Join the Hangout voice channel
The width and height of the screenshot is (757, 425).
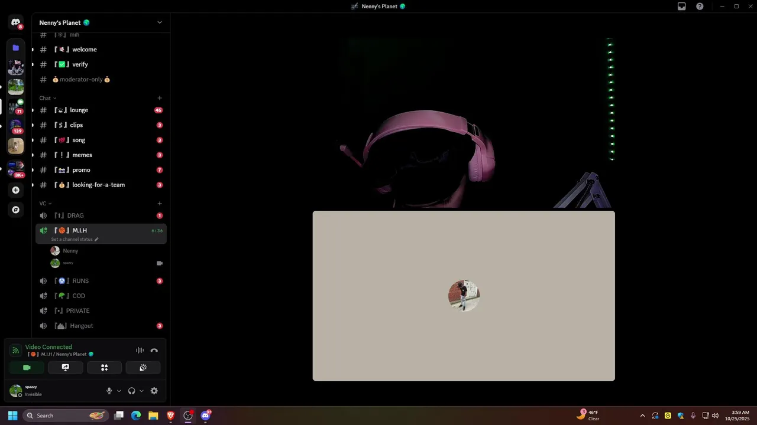(x=101, y=326)
